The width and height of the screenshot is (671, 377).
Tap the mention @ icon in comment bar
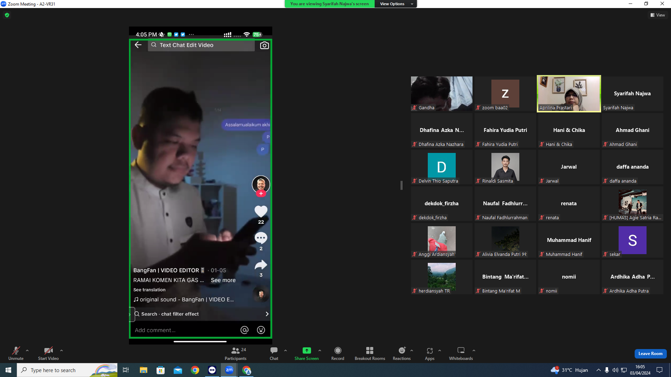244,330
